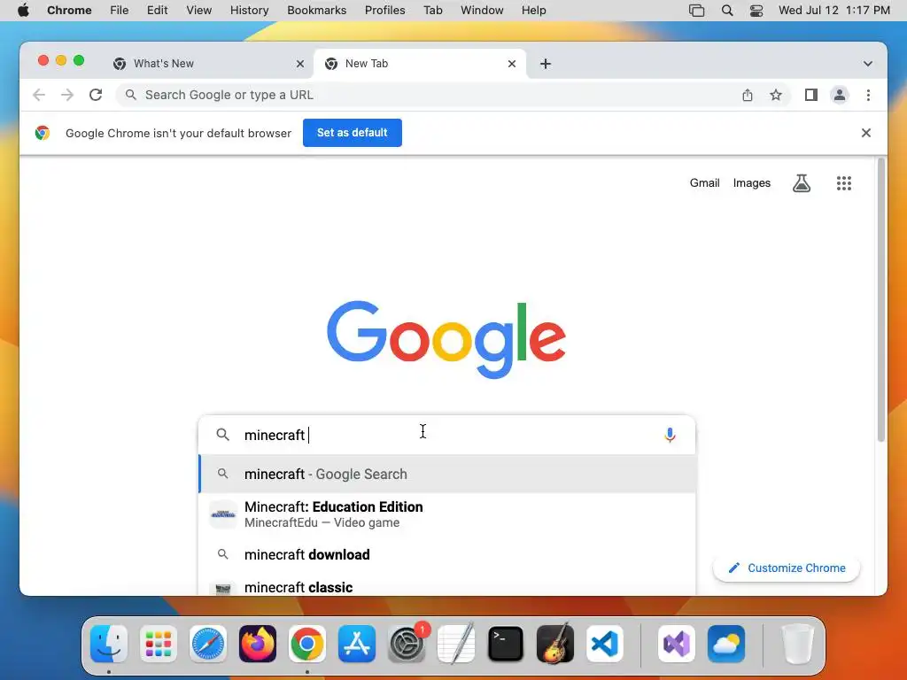Open TextEdit from the Dock
The height and width of the screenshot is (680, 907).
coord(456,644)
